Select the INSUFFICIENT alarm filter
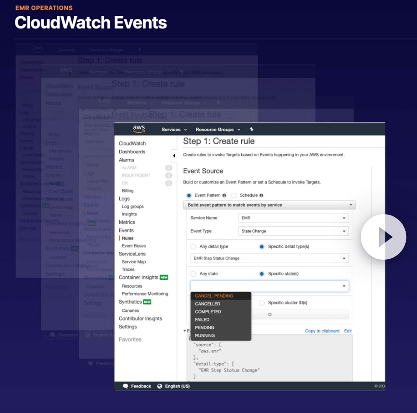 (136, 175)
